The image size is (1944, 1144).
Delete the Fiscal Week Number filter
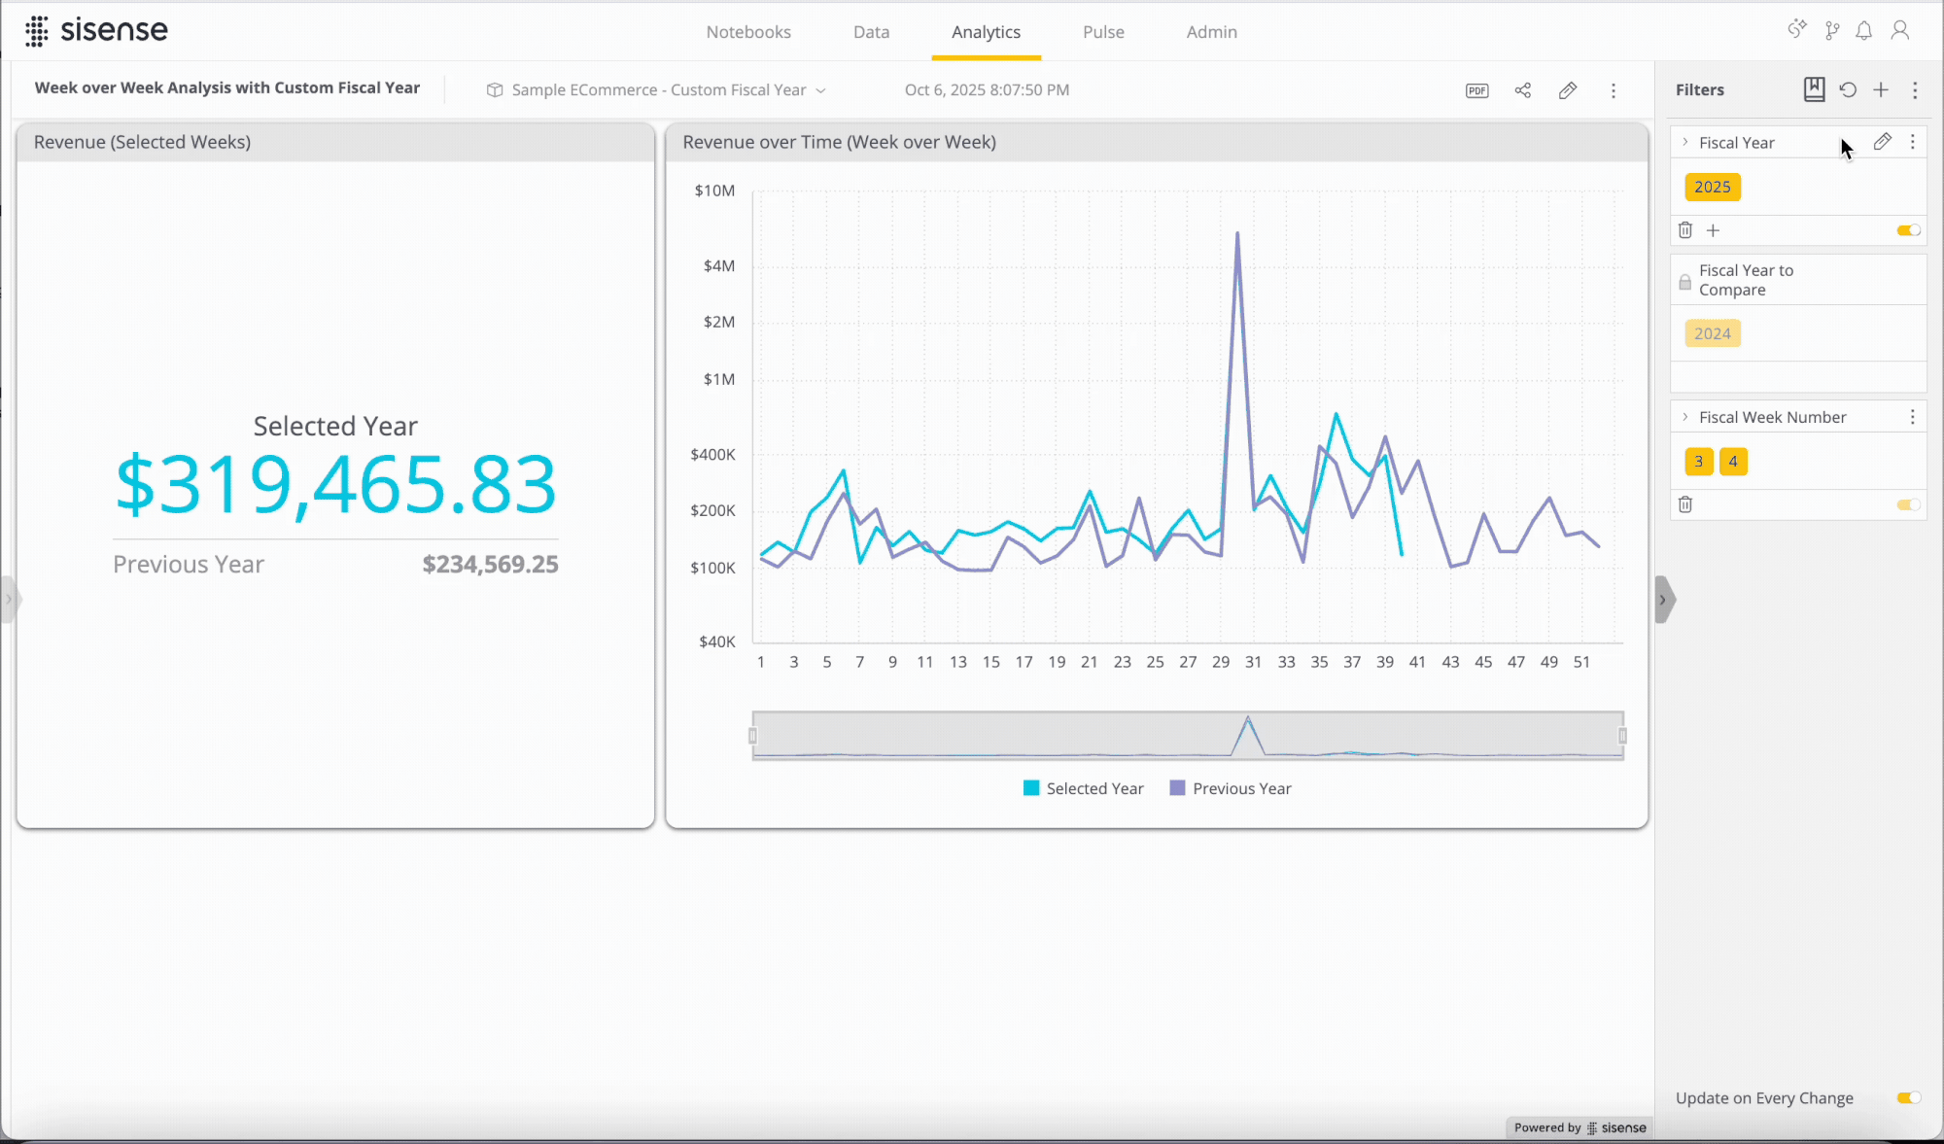1685,504
